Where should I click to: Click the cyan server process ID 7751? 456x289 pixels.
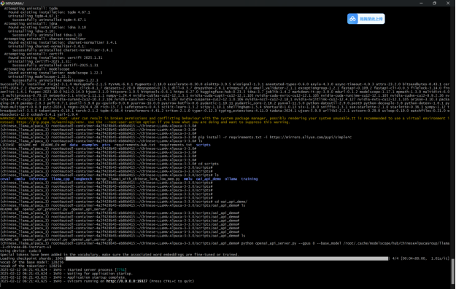pos(120,270)
